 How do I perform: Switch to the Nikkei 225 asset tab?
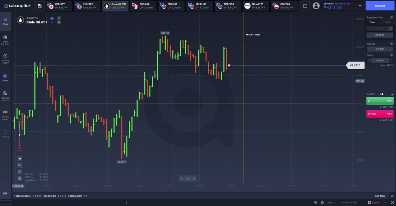256,6
